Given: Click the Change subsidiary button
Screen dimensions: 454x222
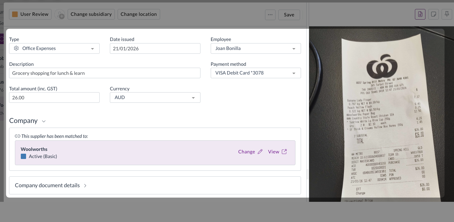Looking at the screenshot, I should pyautogui.click(x=91, y=14).
